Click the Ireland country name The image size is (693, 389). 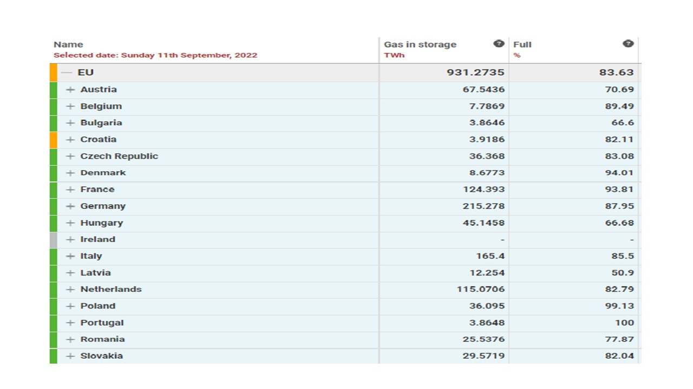98,239
